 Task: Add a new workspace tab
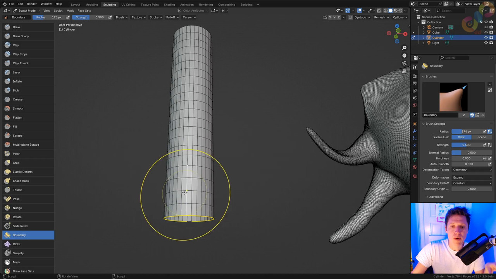coord(258,5)
